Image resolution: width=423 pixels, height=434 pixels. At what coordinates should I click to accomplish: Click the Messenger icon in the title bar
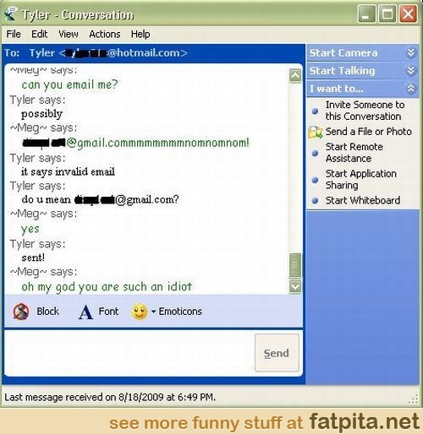tap(10, 14)
